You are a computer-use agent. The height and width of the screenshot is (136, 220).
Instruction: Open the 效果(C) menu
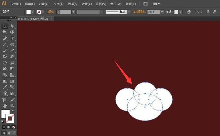pyautogui.click(x=86, y=4)
